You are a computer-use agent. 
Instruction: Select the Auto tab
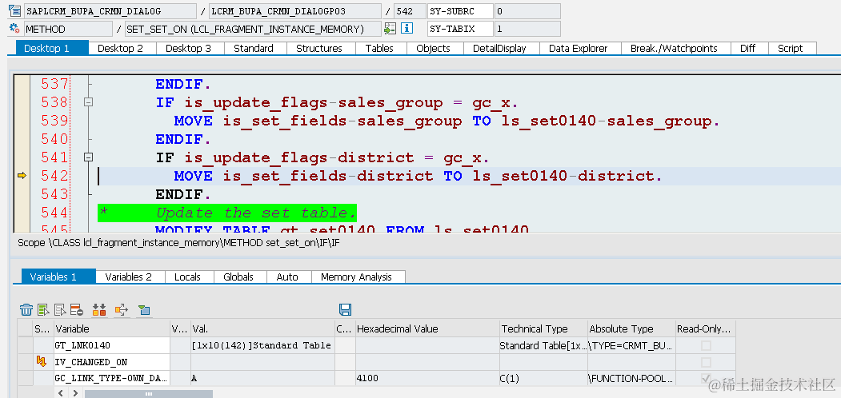pyautogui.click(x=289, y=277)
